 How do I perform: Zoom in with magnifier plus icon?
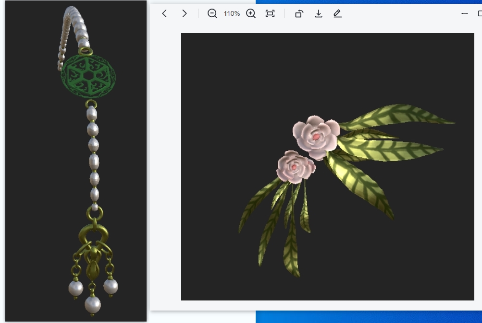tap(251, 13)
